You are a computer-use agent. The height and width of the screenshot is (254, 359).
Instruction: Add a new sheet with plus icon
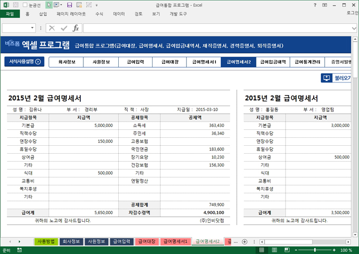(x=244, y=242)
